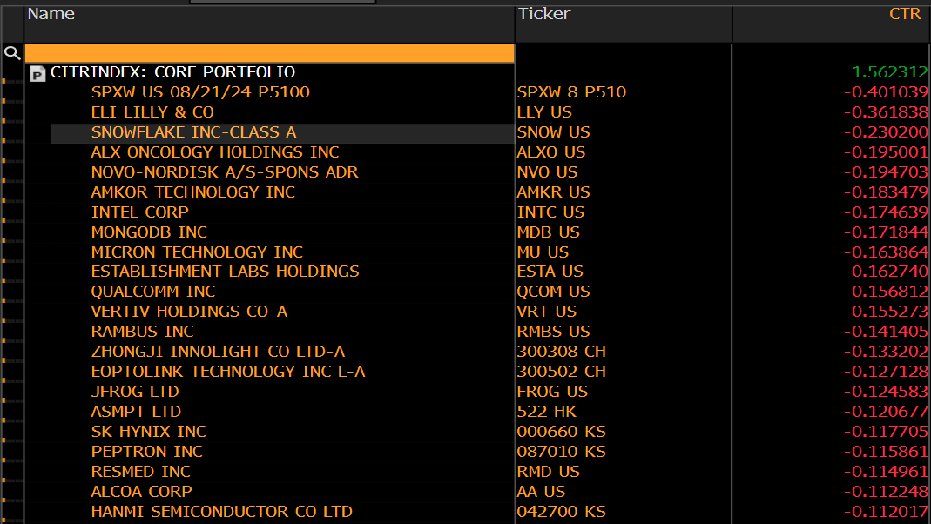Click ticker ESTA US
Viewport: 931px width, 524px height.
pyautogui.click(x=550, y=272)
